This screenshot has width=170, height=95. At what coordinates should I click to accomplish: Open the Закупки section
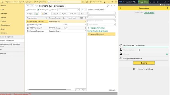pos(3,17)
